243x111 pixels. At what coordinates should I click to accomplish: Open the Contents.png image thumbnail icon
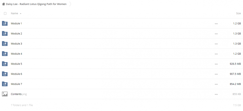(5, 94)
